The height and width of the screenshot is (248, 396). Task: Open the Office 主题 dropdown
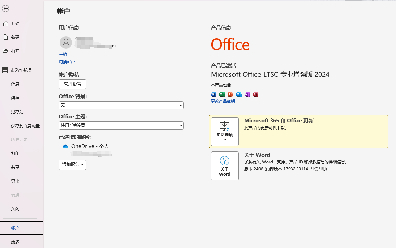click(121, 126)
